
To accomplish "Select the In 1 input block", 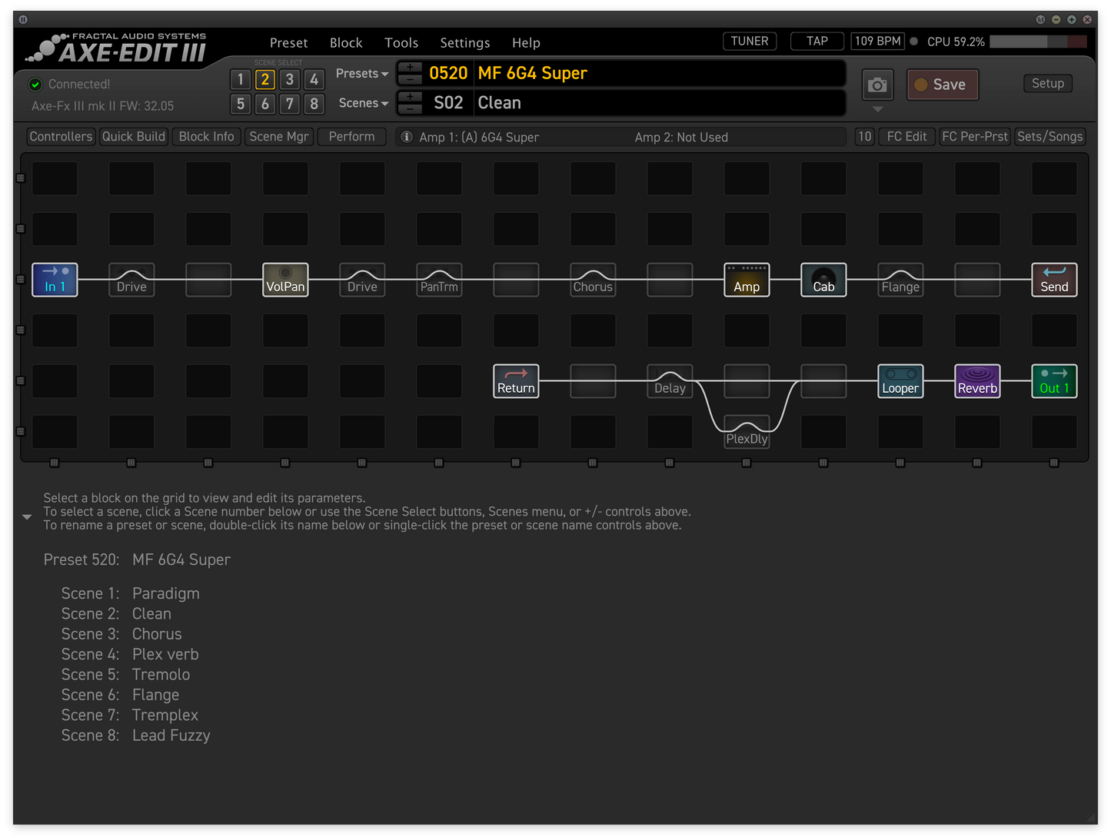I will [x=55, y=280].
